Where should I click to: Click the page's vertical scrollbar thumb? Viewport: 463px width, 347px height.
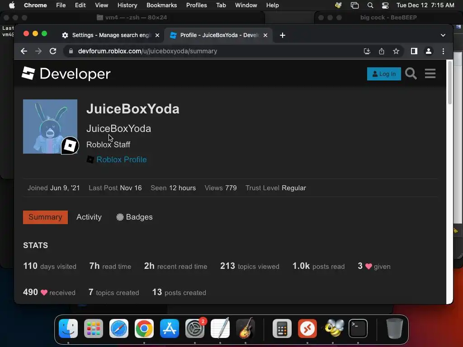coord(450,83)
